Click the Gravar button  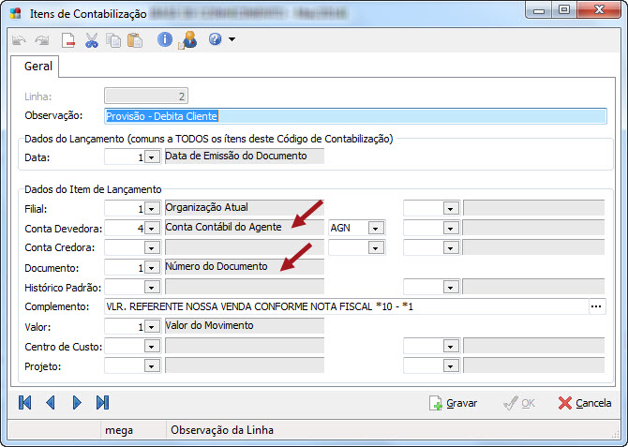453,403
